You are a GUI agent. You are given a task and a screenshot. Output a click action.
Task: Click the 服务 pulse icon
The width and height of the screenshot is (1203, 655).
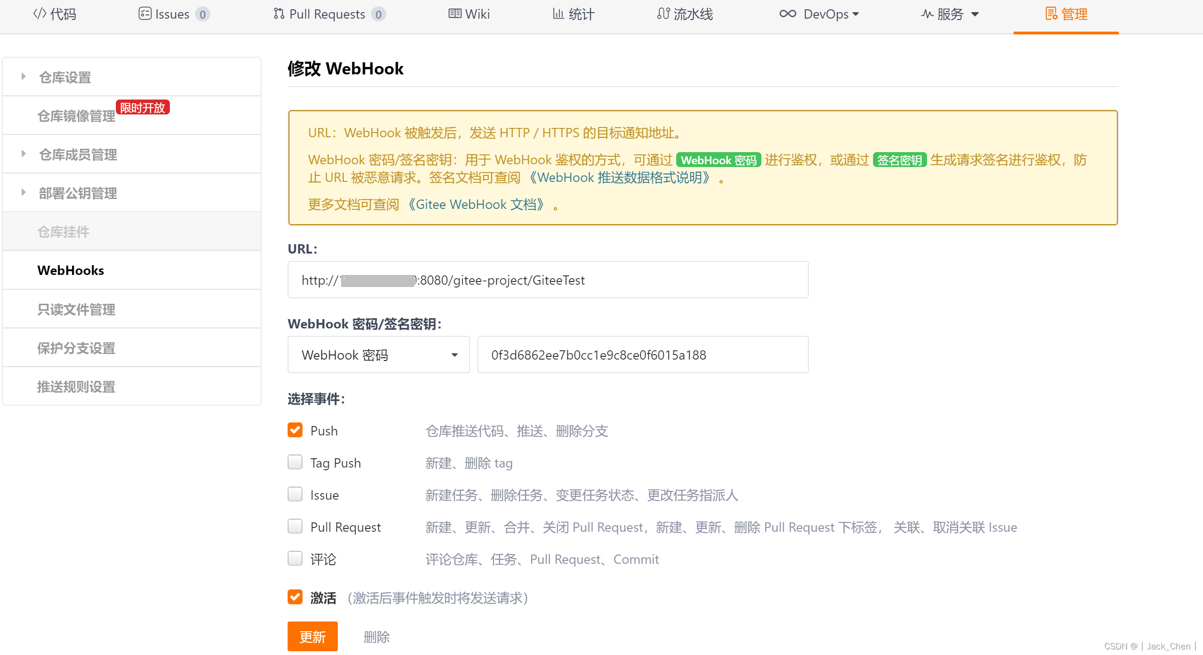tap(927, 13)
